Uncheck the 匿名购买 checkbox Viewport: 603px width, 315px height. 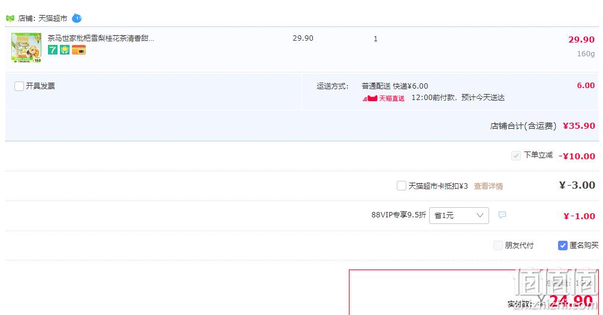[563, 246]
